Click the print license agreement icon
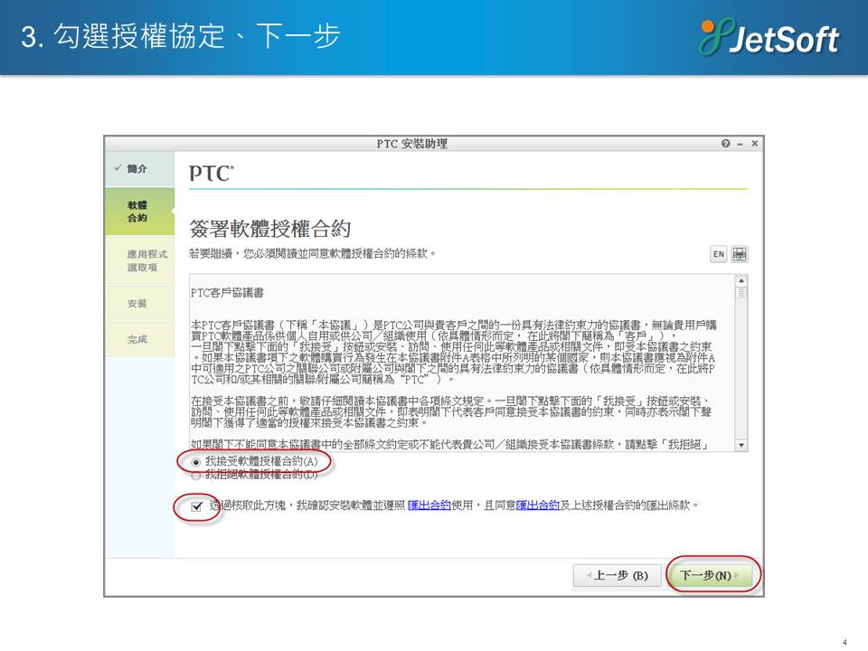 click(740, 254)
